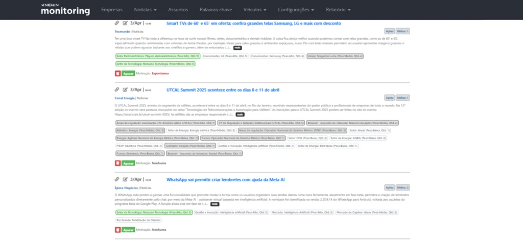Viewport: 523px width, 243px height.
Task: Select the Setor: Aneel tag
Action: coord(370,130)
